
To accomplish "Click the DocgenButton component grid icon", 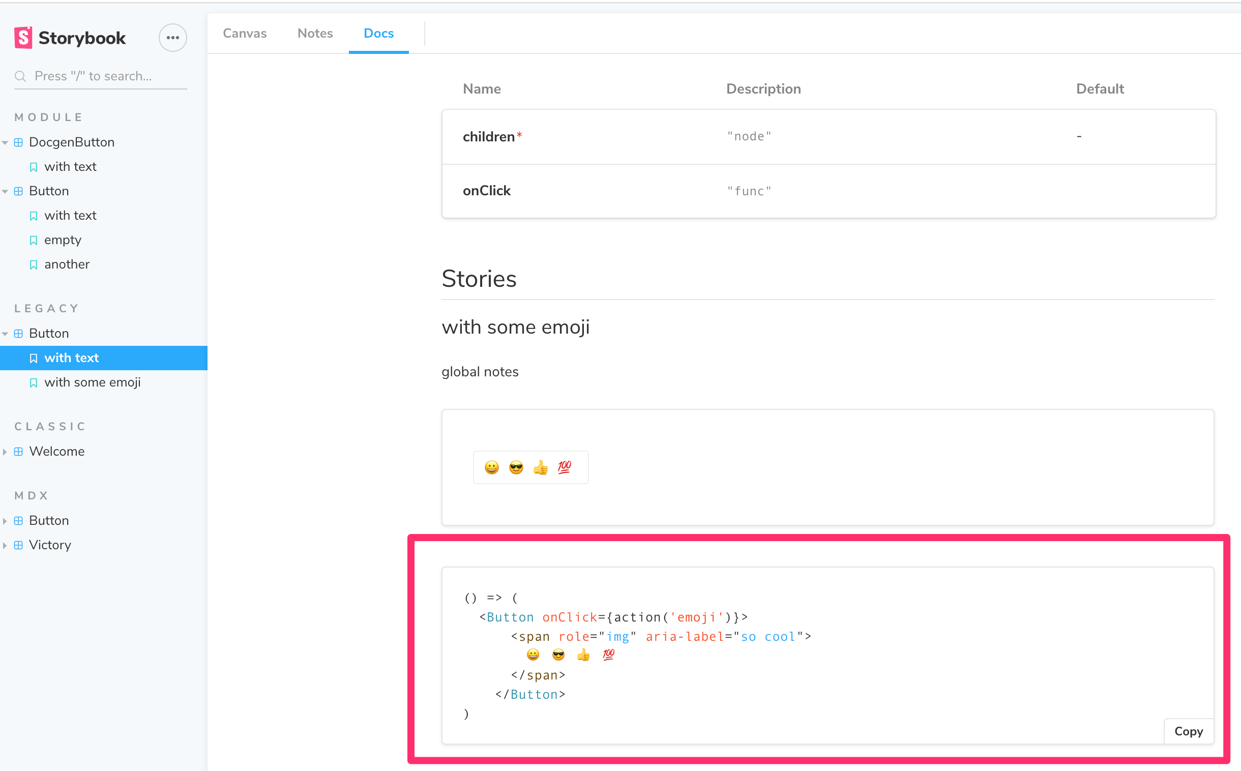I will pos(18,142).
